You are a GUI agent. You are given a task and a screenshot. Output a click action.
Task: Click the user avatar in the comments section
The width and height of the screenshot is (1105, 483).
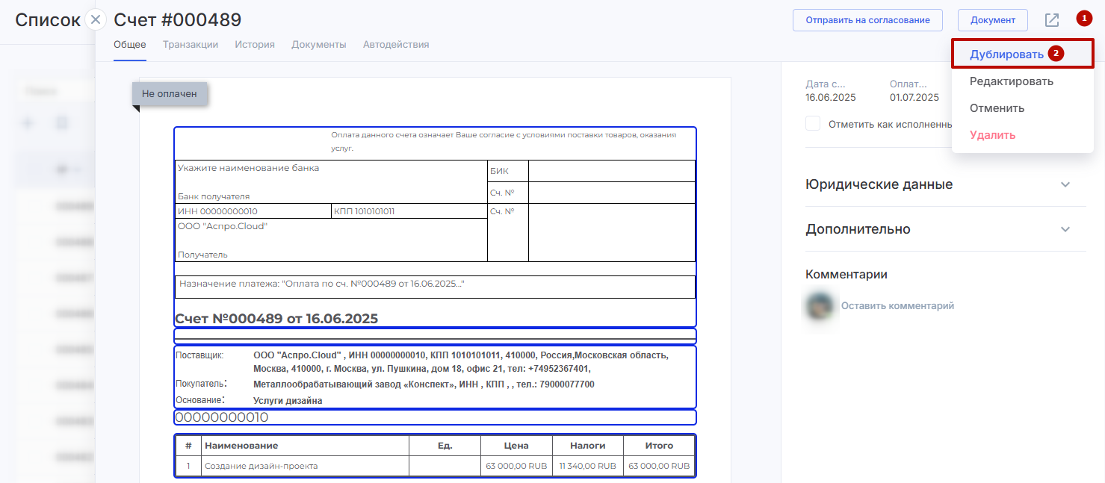[820, 306]
